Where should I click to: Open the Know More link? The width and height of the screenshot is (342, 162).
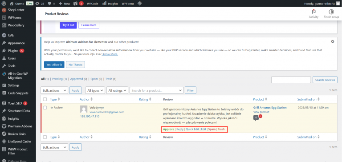(110, 54)
